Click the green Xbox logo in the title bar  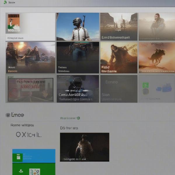5,2
